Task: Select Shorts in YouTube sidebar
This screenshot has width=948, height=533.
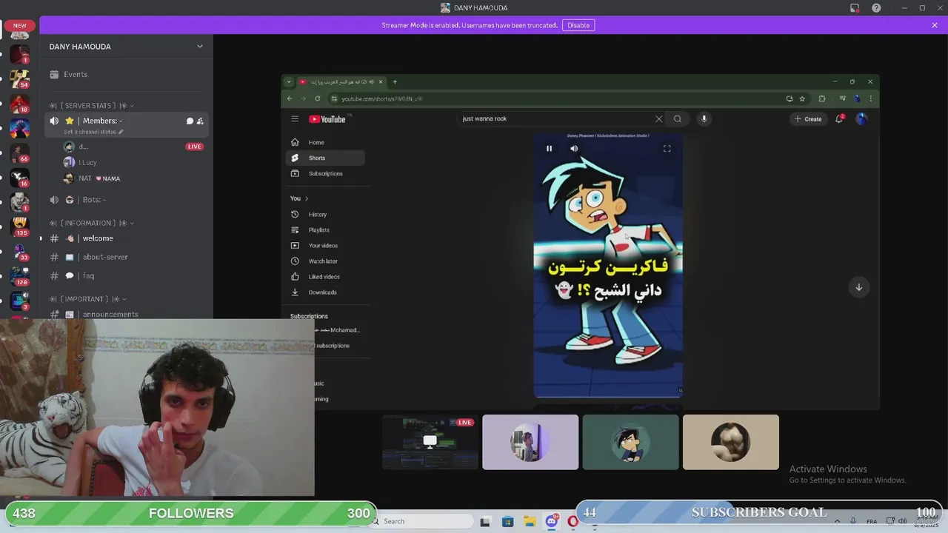Action: click(x=324, y=158)
